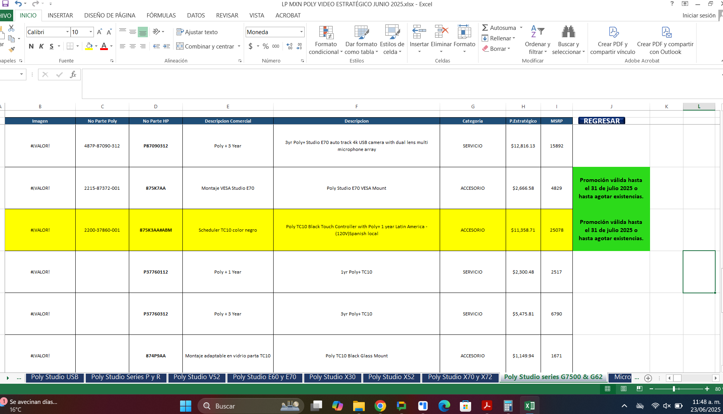Image resolution: width=723 pixels, height=414 pixels.
Task: Align text right
Action: point(143,46)
